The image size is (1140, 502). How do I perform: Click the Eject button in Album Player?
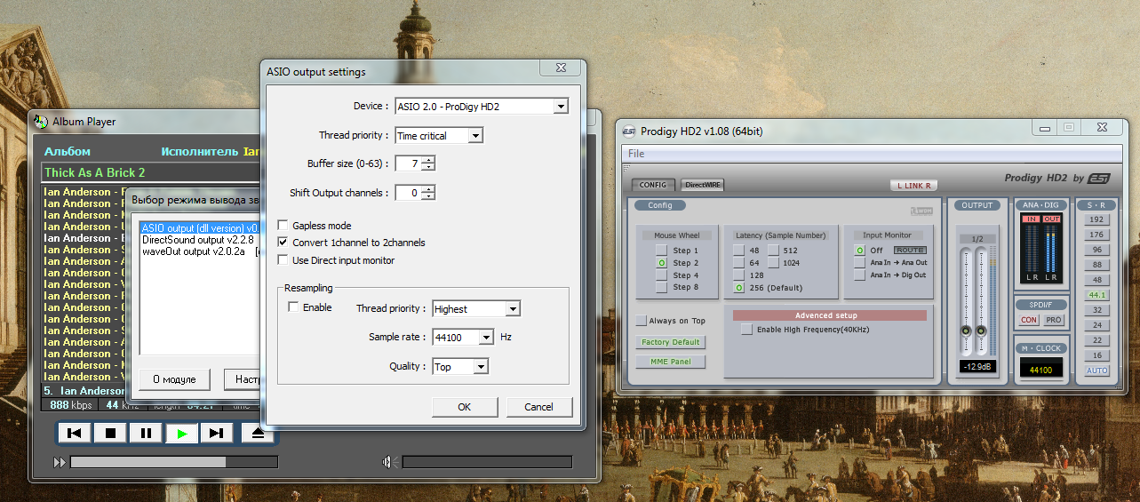click(258, 434)
